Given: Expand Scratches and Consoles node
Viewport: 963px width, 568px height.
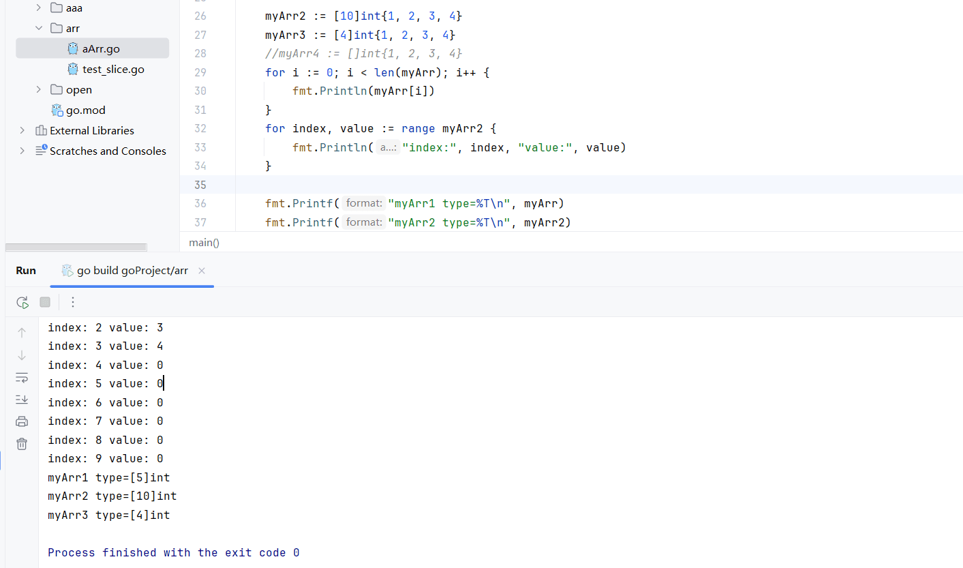Looking at the screenshot, I should 22,151.
